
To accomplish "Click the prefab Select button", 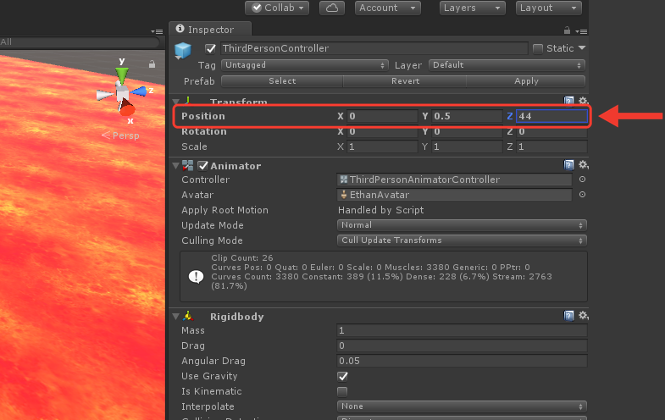I will coord(282,81).
